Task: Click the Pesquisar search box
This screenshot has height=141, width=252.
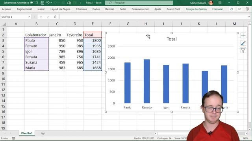Action: tap(139, 3)
